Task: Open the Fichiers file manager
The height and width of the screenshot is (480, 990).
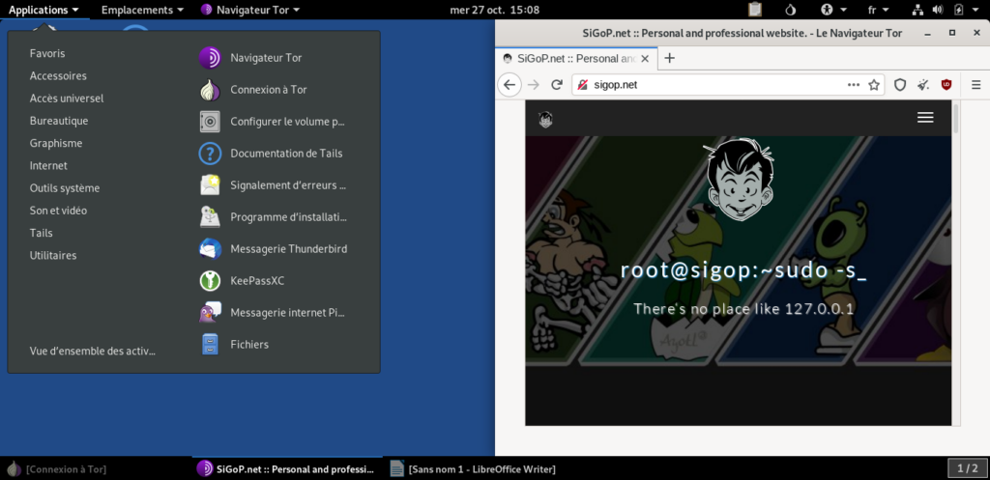Action: [248, 345]
